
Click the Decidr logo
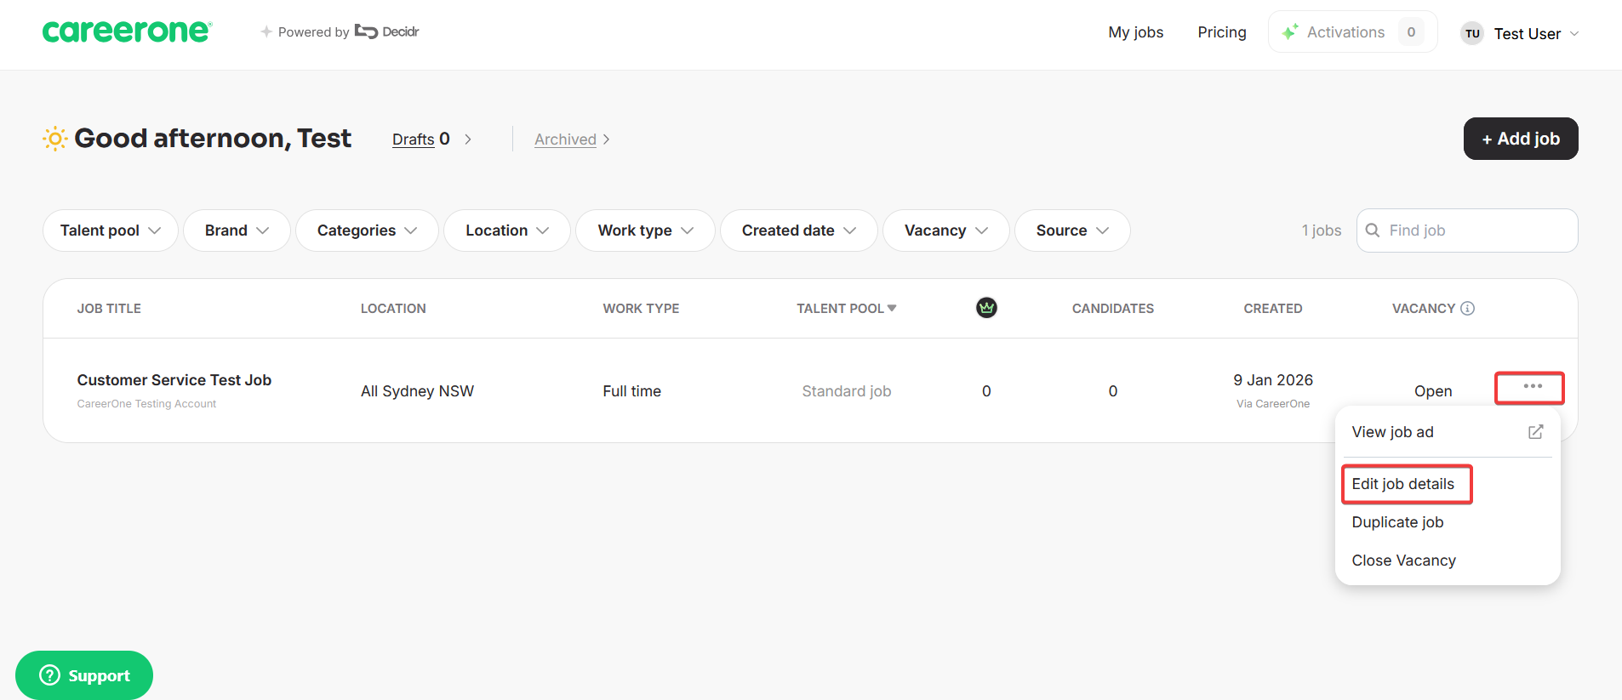point(387,31)
